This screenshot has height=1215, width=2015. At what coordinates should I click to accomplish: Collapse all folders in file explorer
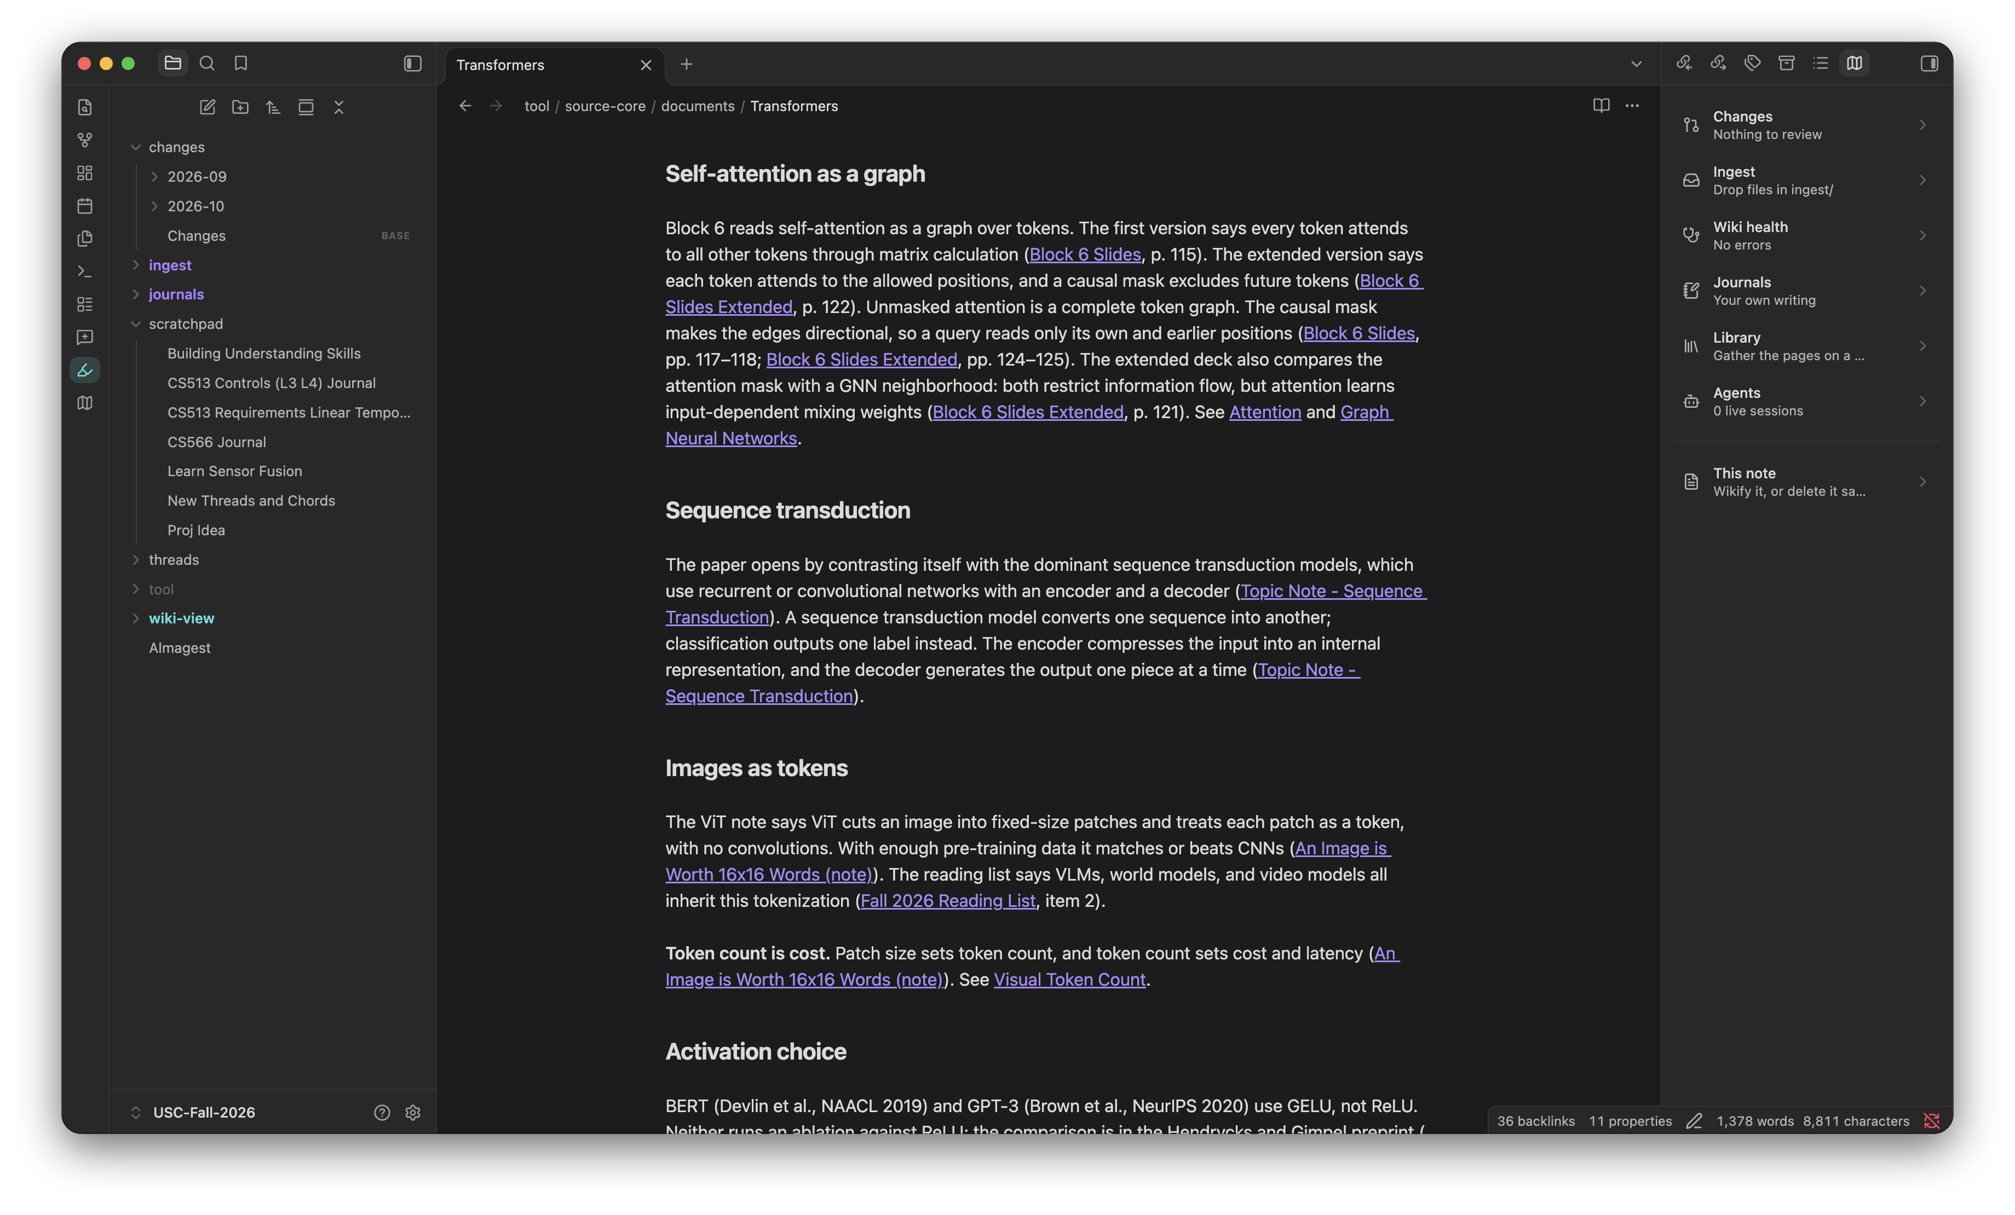(x=338, y=107)
